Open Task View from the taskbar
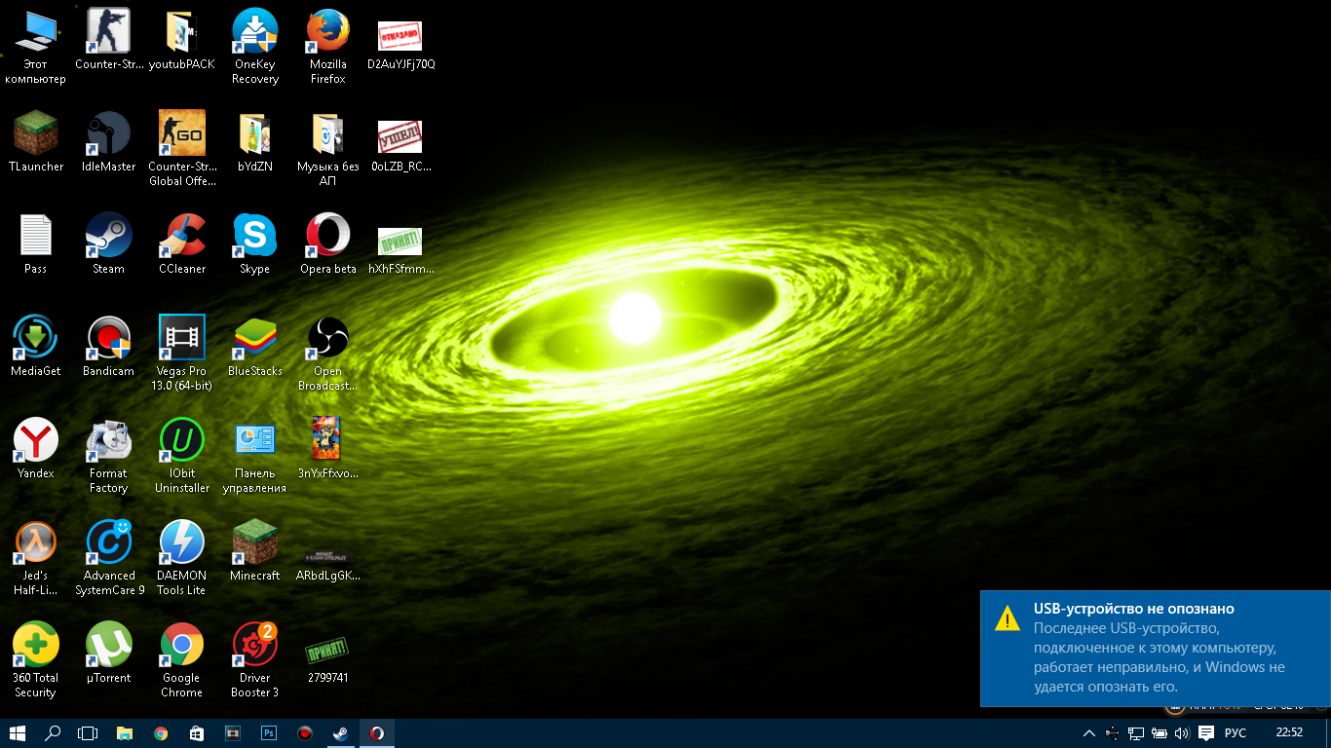 (x=88, y=733)
